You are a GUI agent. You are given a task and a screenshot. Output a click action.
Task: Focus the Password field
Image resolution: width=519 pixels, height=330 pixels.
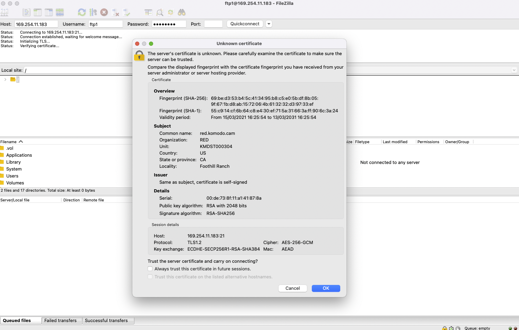pyautogui.click(x=169, y=24)
